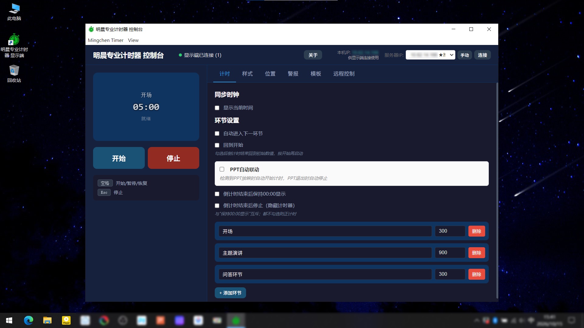The height and width of the screenshot is (328, 584).
Task: Click the 连接 connect button
Action: pos(482,55)
